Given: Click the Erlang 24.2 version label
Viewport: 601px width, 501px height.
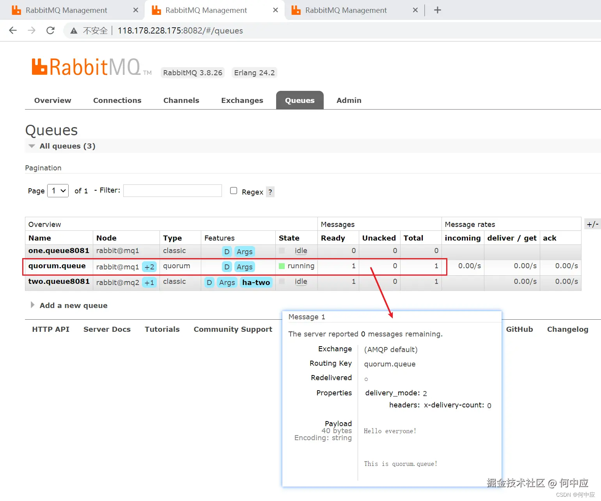Looking at the screenshot, I should [254, 73].
